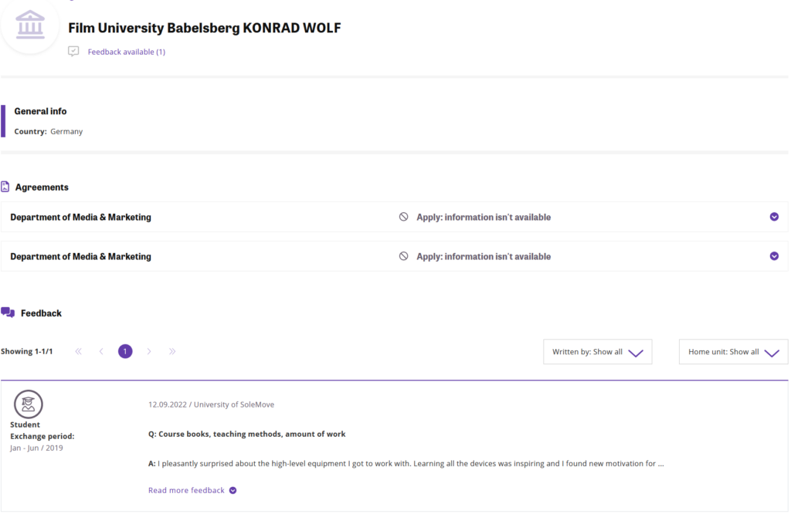Click the Student graduate avatar icon
This screenshot has width=791, height=514.
tap(29, 404)
